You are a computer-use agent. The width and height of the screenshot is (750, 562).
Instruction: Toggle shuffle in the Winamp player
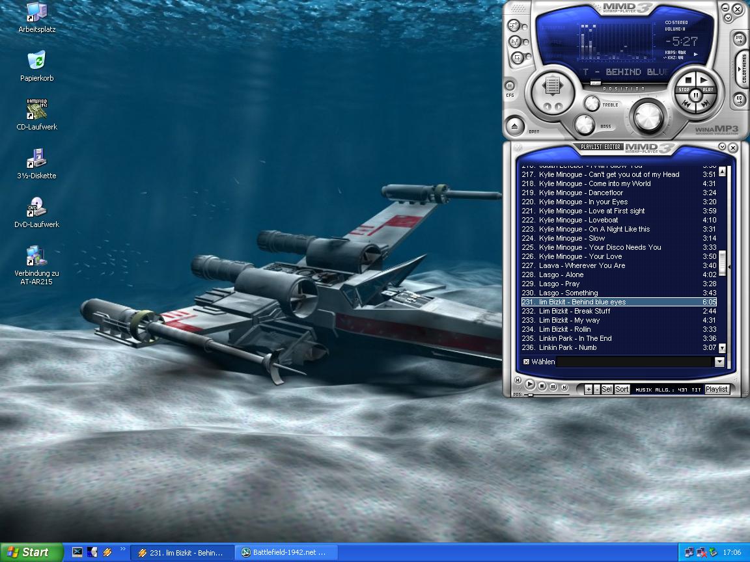pos(514,25)
